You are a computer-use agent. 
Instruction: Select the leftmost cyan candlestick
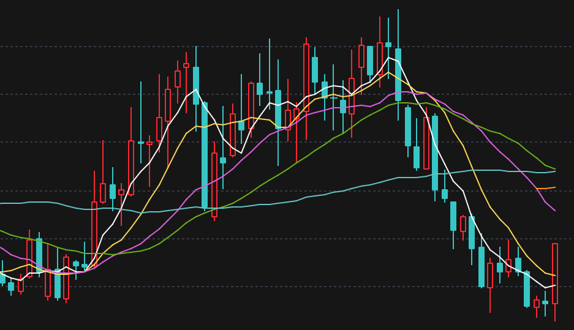tap(2, 277)
